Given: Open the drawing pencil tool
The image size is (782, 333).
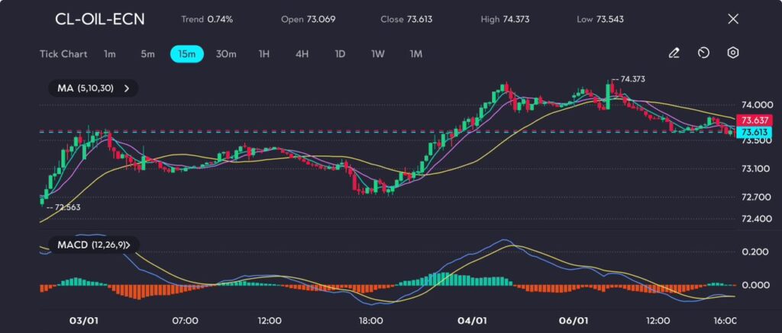Looking at the screenshot, I should [x=674, y=53].
